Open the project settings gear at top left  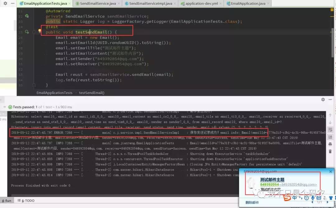[x=5, y=3]
